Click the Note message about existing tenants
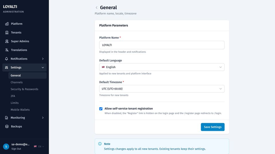The image size is (275, 154). pos(155,149)
